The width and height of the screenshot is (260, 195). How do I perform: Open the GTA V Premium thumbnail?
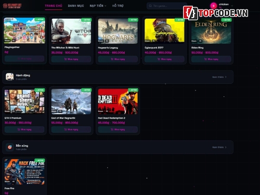[x=24, y=101]
